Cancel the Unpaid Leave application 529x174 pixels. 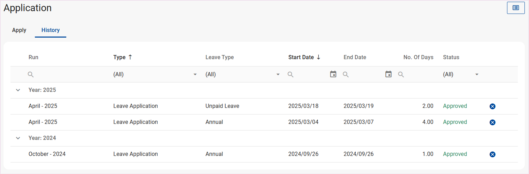(x=492, y=106)
